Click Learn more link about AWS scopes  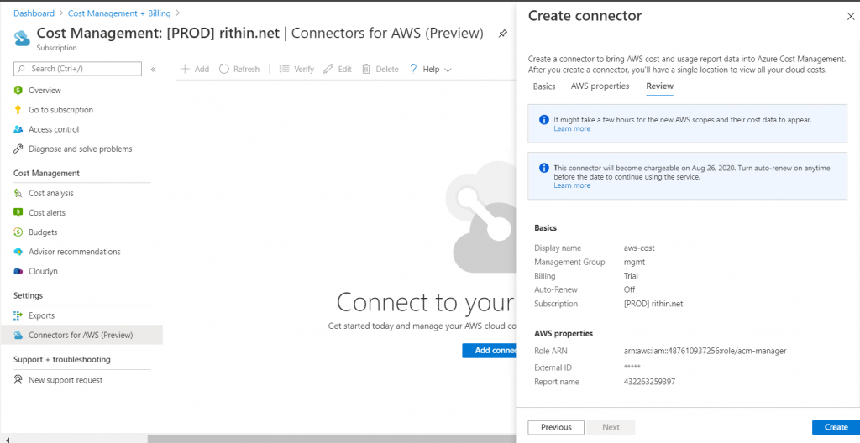(572, 129)
